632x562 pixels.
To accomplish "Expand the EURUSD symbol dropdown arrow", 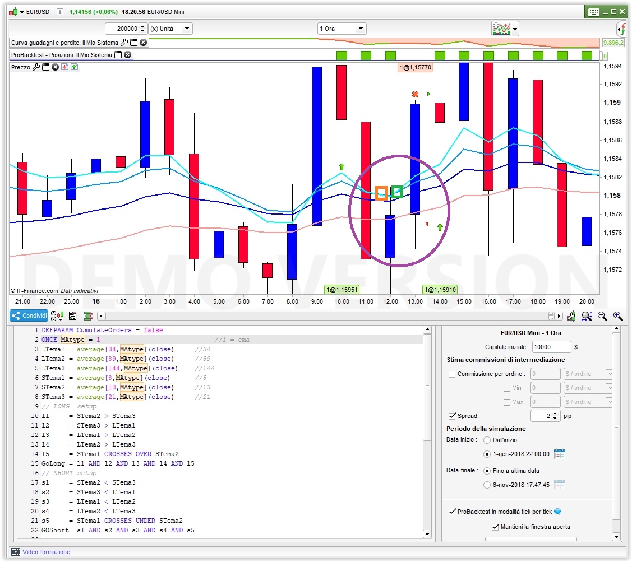I will tap(22, 12).
